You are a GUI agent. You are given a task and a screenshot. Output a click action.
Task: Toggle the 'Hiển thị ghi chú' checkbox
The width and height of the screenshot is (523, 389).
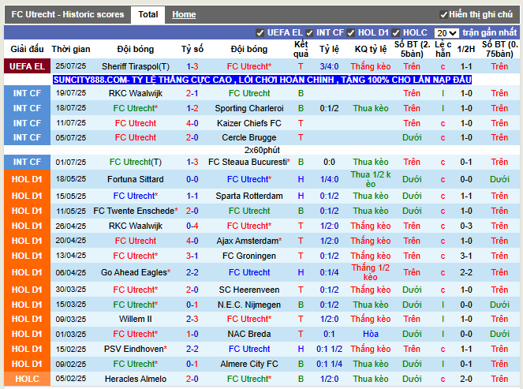tap(443, 15)
